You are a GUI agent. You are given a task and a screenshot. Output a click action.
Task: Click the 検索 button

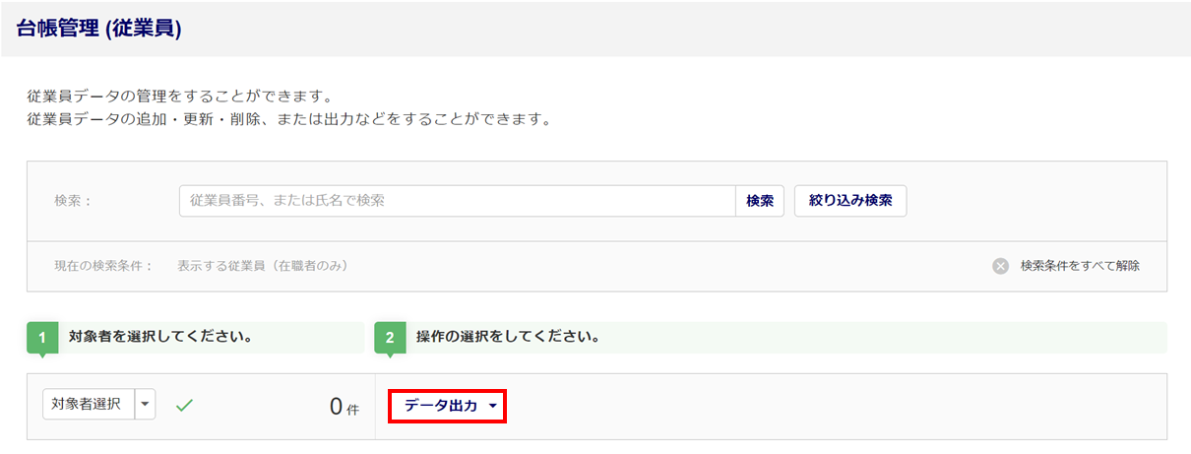tap(760, 201)
